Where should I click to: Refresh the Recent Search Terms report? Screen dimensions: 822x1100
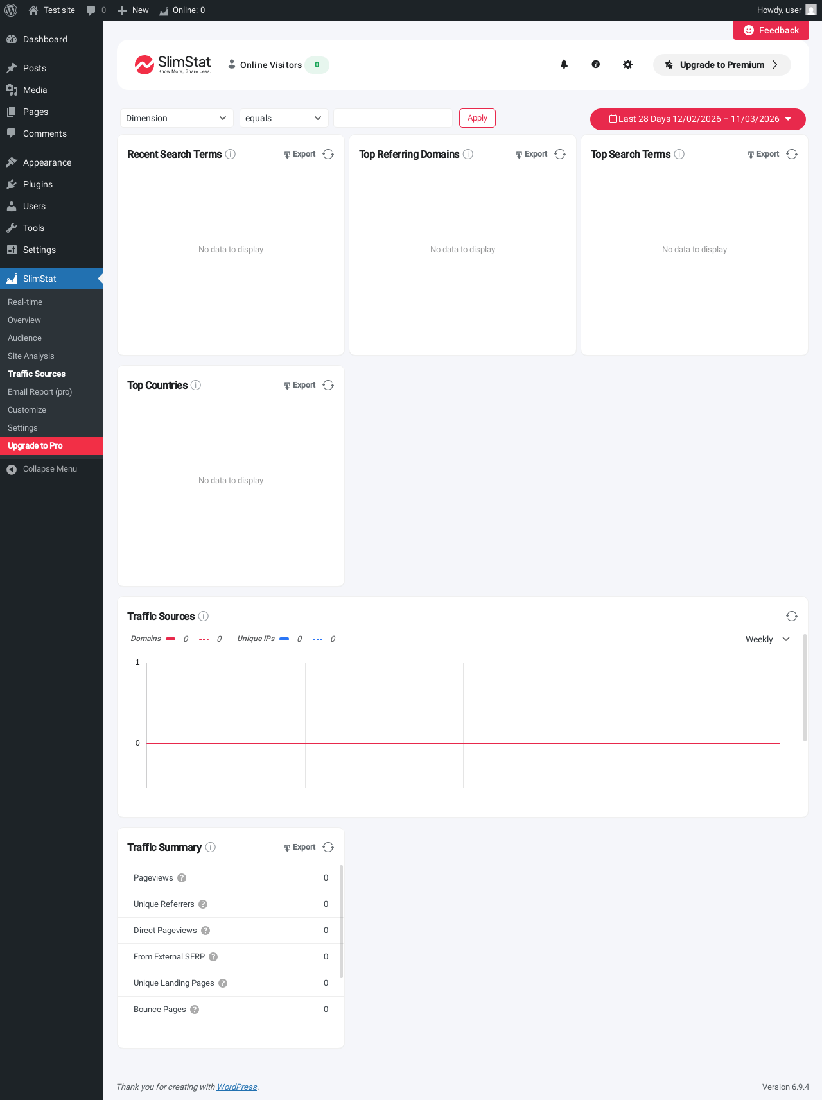[328, 154]
